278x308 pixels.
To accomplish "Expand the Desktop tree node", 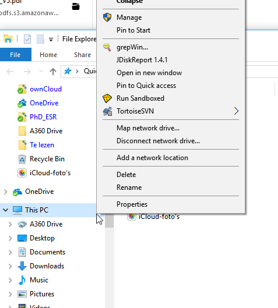I will (10, 238).
